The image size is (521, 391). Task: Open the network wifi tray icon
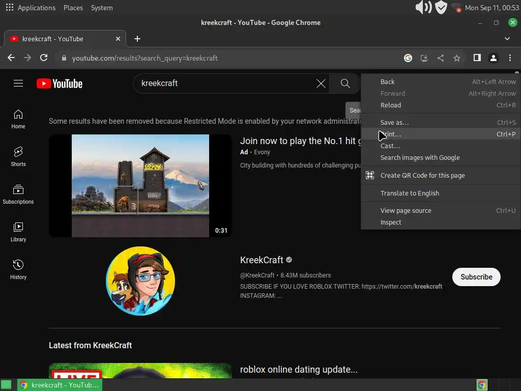(x=456, y=8)
